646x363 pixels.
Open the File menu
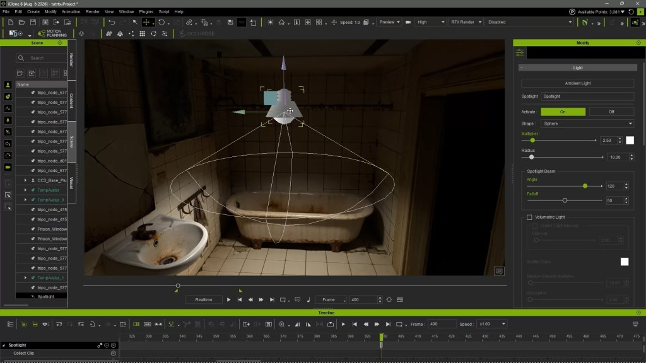click(6, 12)
